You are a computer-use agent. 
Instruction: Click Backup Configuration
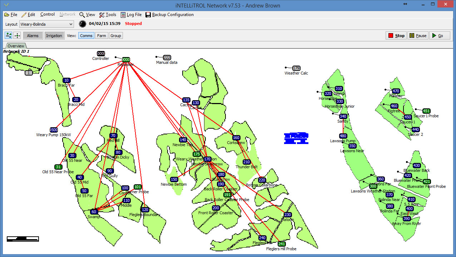pyautogui.click(x=169, y=15)
